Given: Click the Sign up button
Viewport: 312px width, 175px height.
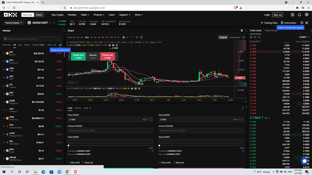Looking at the screenshot, I should [277, 15].
